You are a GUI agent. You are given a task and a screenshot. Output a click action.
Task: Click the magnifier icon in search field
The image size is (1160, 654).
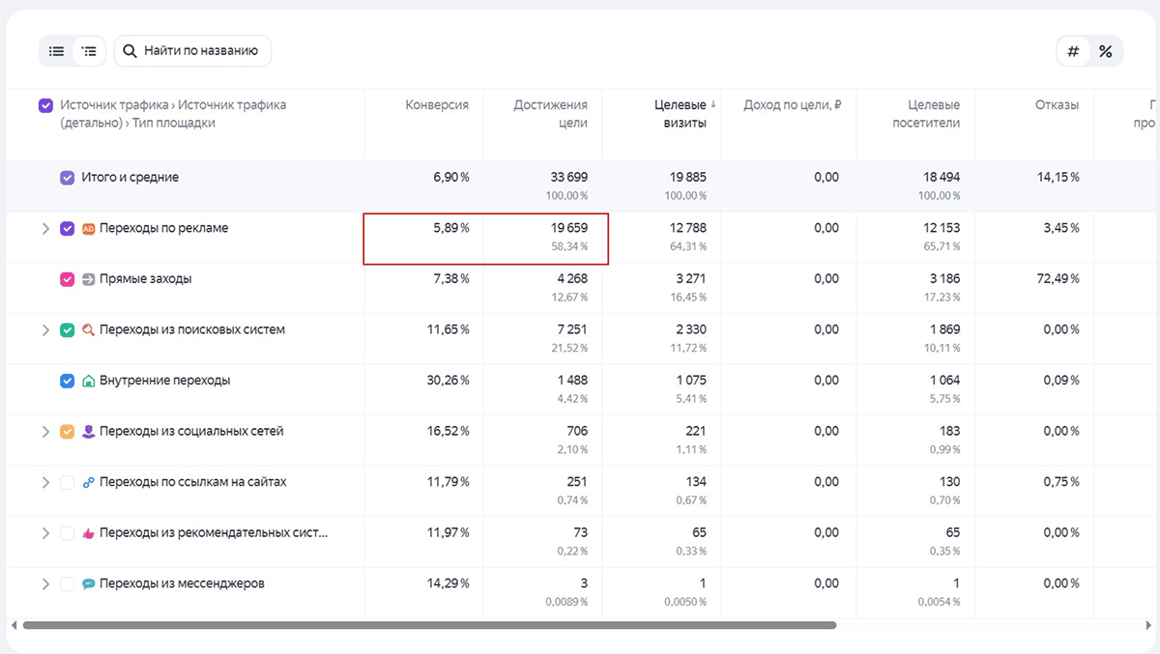point(130,51)
